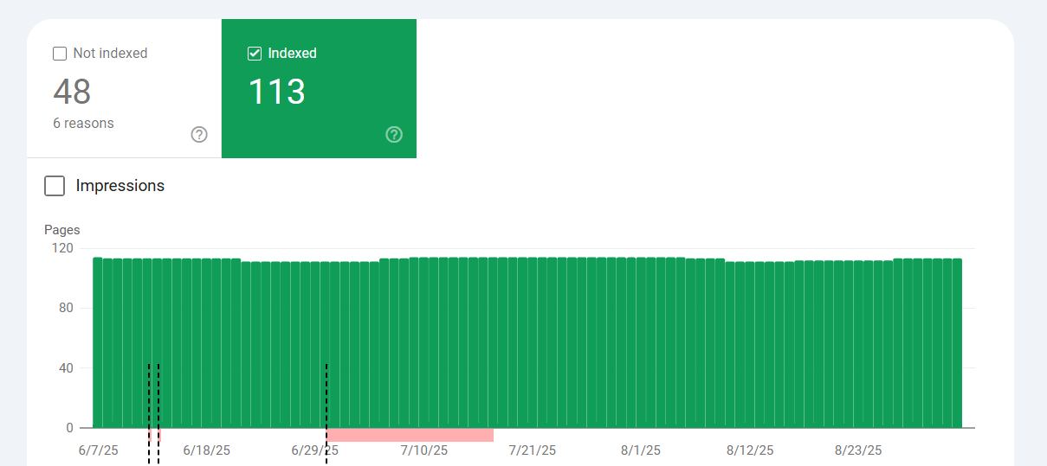Open help icon on Indexed card
The image size is (1047, 466).
tap(394, 134)
